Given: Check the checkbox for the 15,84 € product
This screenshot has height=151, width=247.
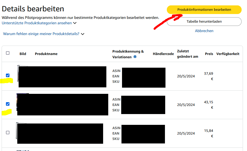Looking at the screenshot, I should tap(8, 133).
